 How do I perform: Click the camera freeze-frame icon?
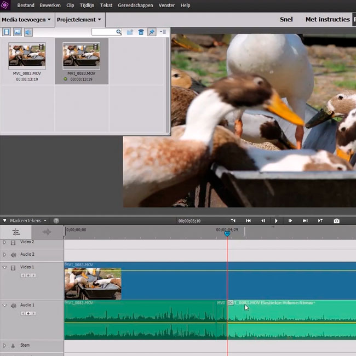click(336, 221)
